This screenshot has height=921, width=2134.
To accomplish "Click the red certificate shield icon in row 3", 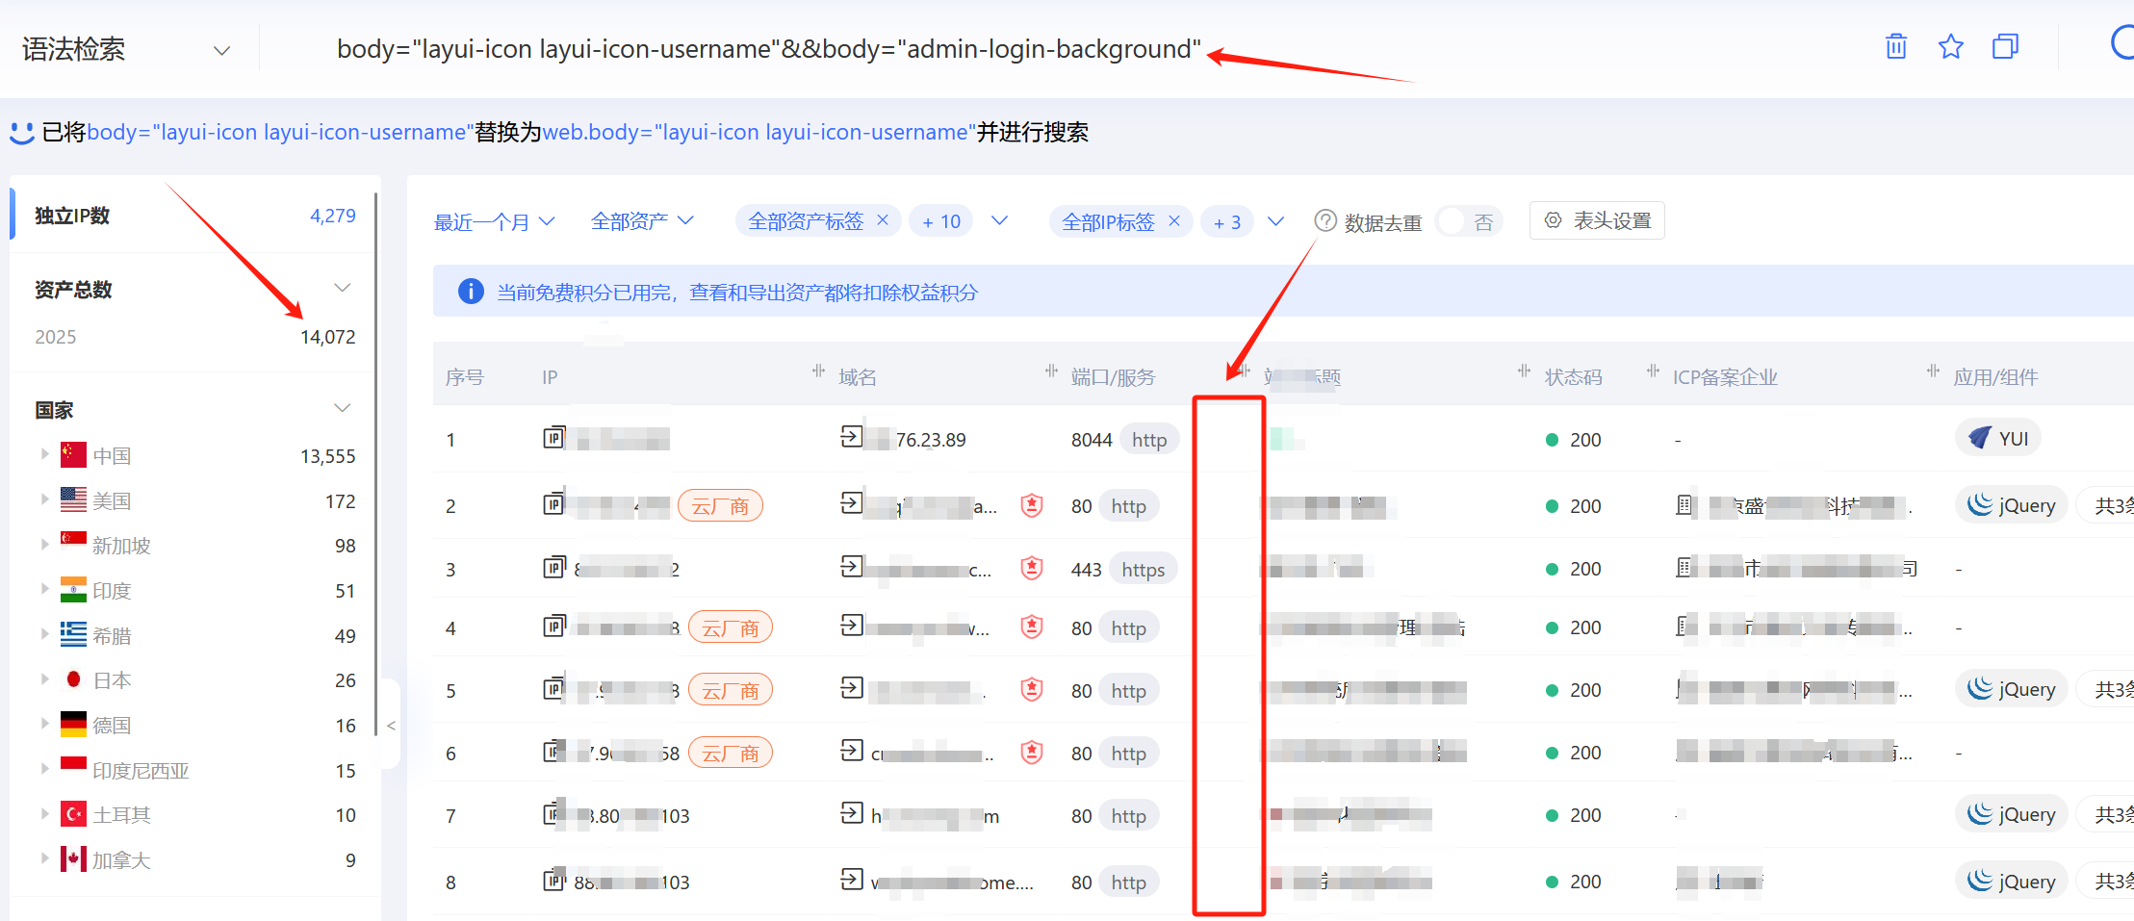I will 1031,568.
